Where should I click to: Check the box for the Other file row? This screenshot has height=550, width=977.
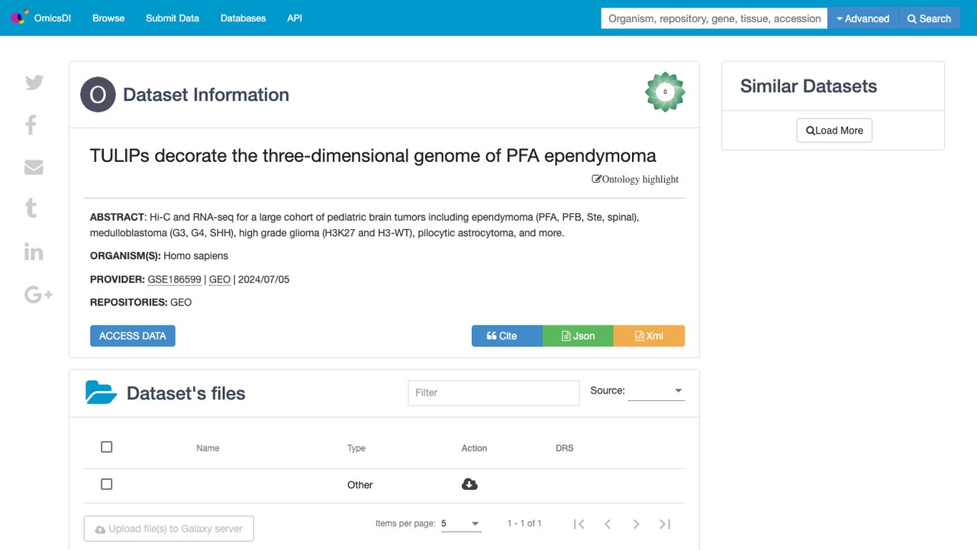(107, 484)
